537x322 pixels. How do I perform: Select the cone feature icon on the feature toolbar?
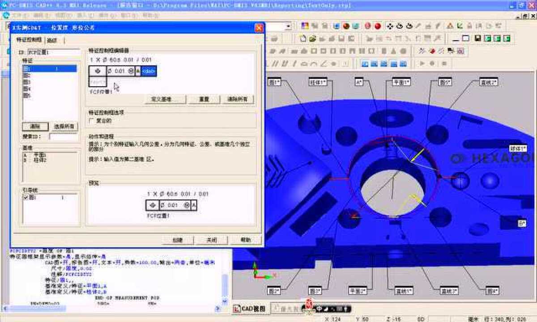pos(393,50)
